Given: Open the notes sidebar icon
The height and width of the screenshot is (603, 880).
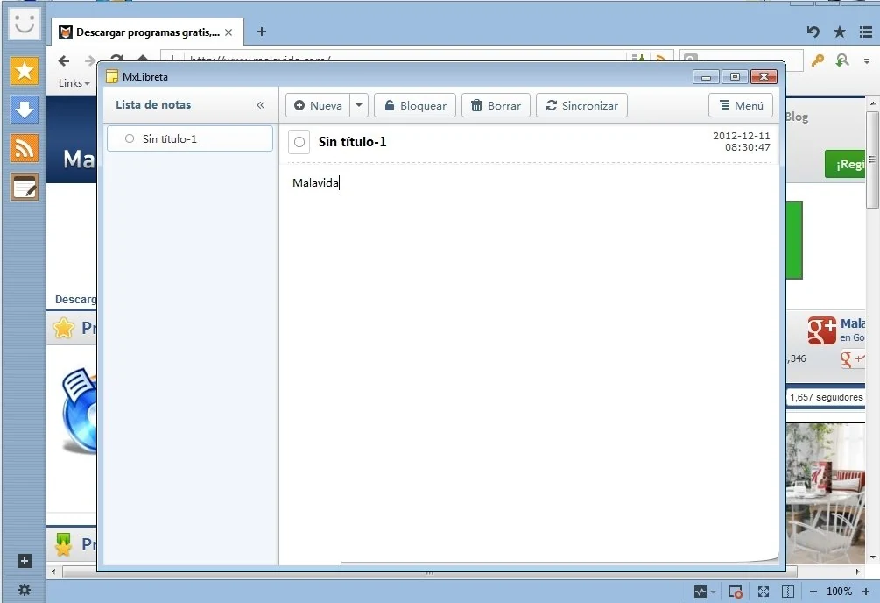Looking at the screenshot, I should pyautogui.click(x=25, y=188).
